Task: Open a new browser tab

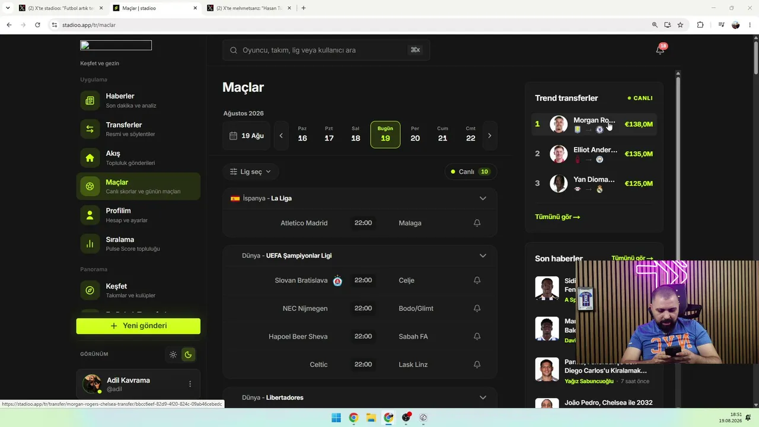Action: [x=304, y=8]
